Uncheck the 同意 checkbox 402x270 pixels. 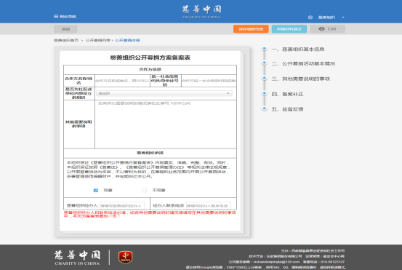coord(96,190)
